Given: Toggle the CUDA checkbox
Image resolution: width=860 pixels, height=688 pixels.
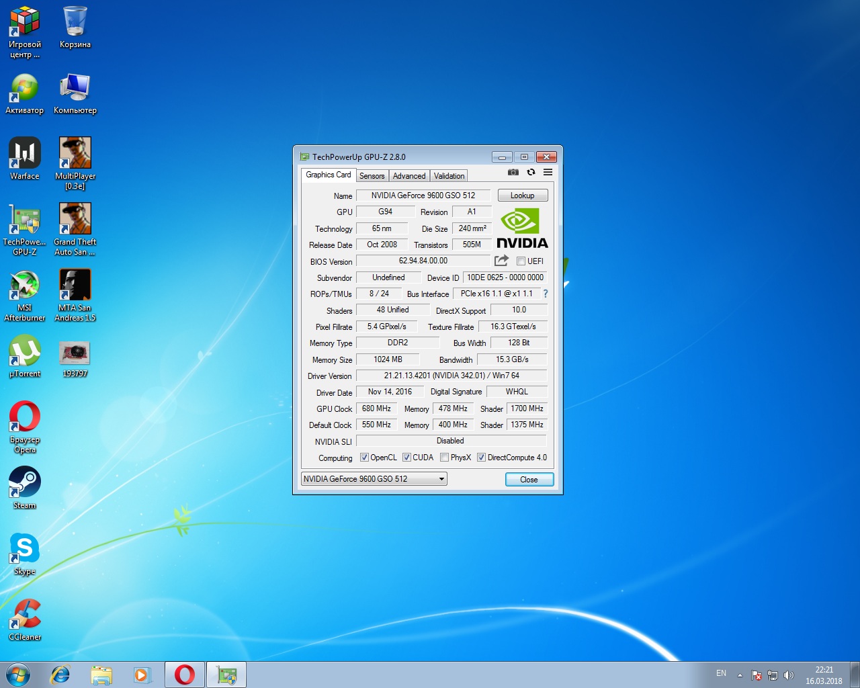Looking at the screenshot, I should (406, 458).
